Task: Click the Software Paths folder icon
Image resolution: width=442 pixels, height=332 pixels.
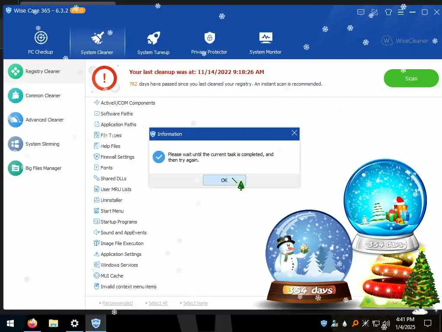Action: tap(97, 113)
